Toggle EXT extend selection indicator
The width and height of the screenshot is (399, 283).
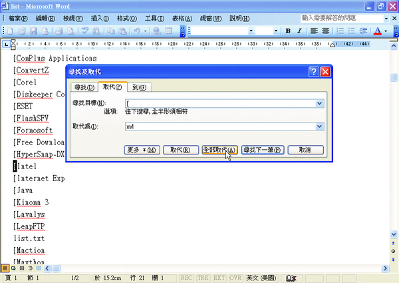click(x=219, y=278)
